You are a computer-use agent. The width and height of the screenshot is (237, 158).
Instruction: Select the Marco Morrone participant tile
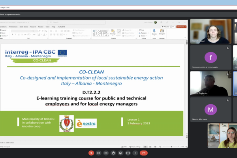[x=211, y=109]
